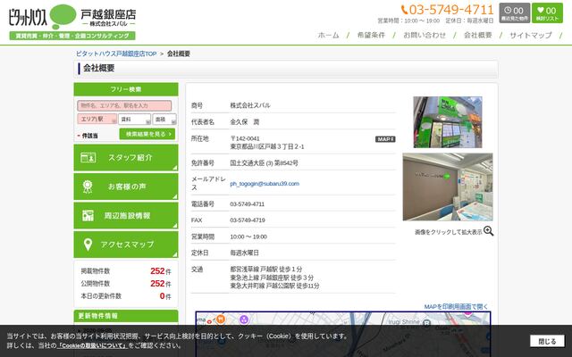572x357 pixels.
Task: Click the 本日の更新件数 label
Action: click(x=101, y=296)
